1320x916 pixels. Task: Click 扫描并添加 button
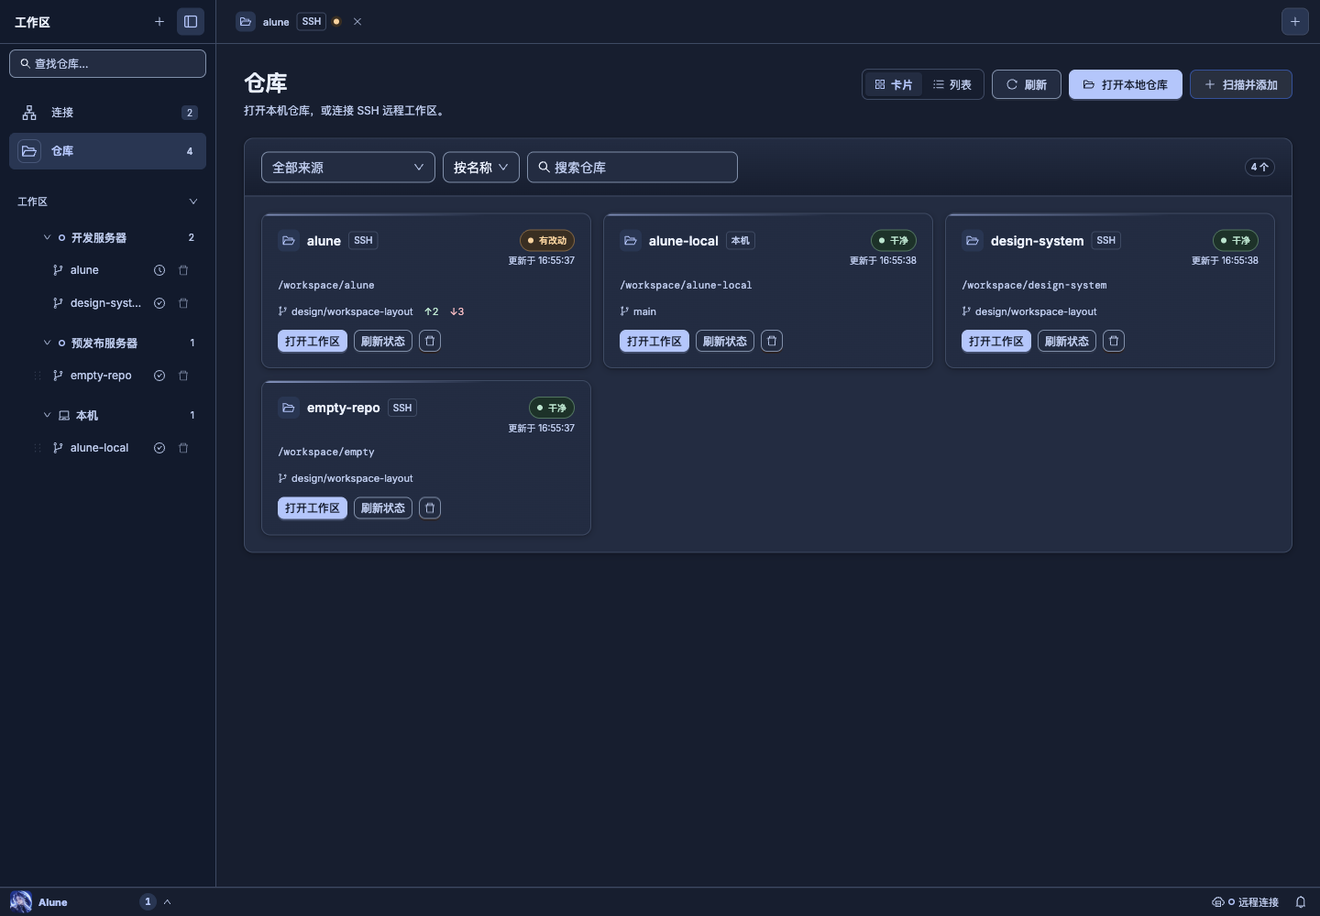tap(1241, 84)
